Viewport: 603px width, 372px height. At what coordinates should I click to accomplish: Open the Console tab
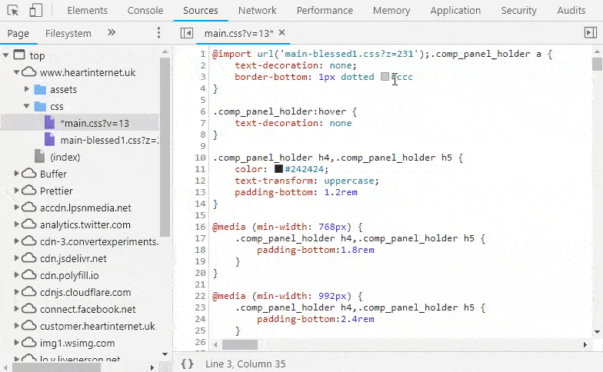point(145,11)
